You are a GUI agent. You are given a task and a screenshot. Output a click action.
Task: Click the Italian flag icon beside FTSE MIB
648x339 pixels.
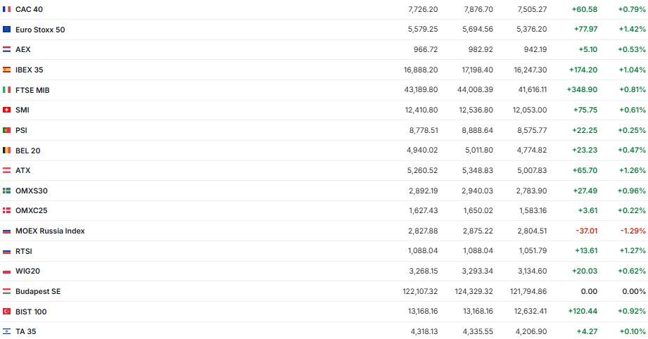click(x=6, y=90)
